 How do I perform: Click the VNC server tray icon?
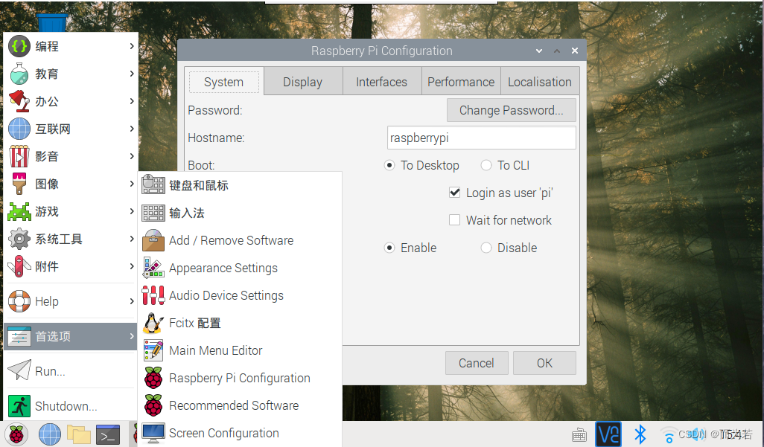(x=608, y=434)
